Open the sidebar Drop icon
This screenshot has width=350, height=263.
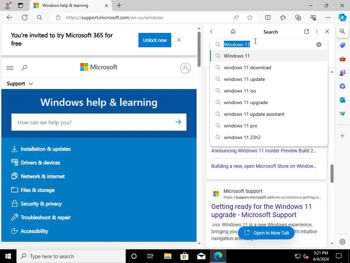click(342, 114)
